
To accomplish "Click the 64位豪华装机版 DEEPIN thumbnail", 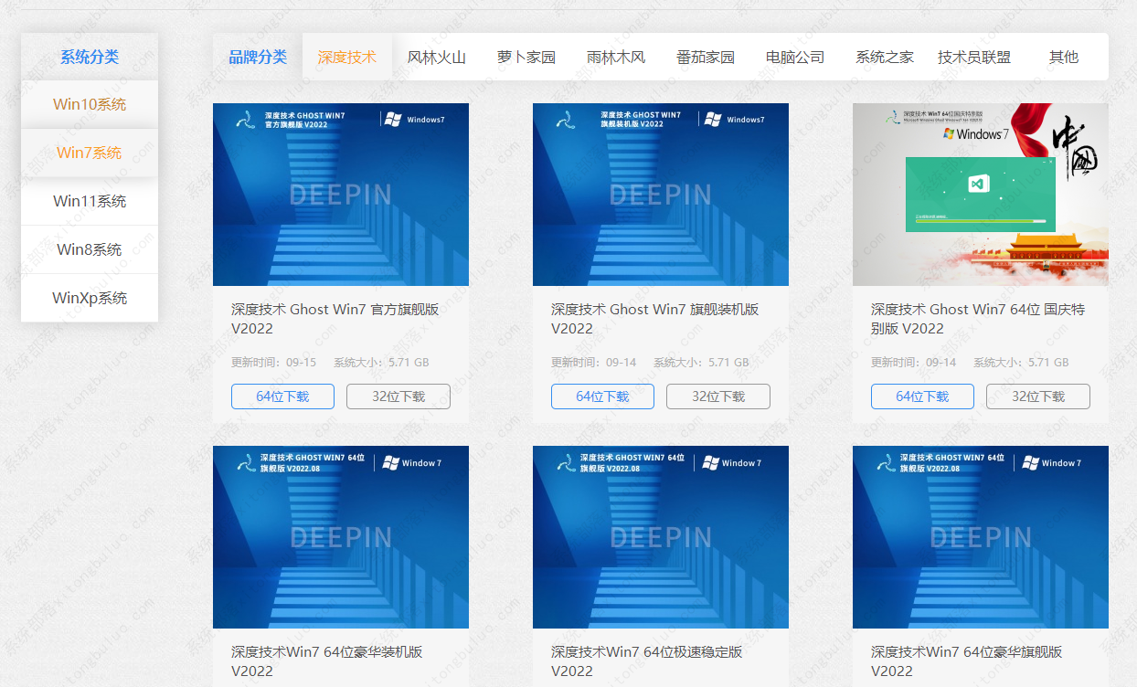I will tap(340, 536).
